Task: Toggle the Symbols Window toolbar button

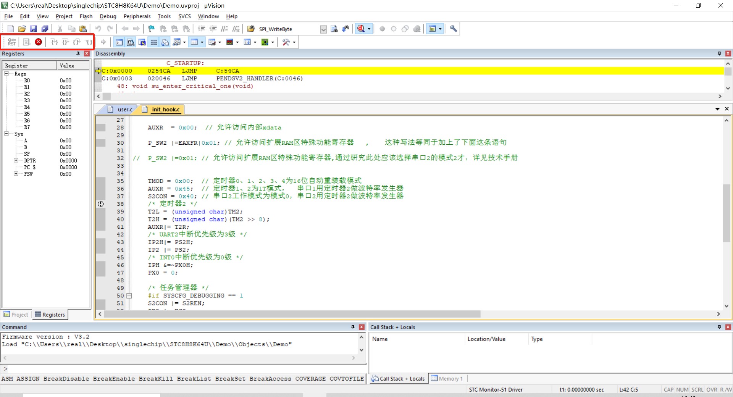Action: coord(142,42)
